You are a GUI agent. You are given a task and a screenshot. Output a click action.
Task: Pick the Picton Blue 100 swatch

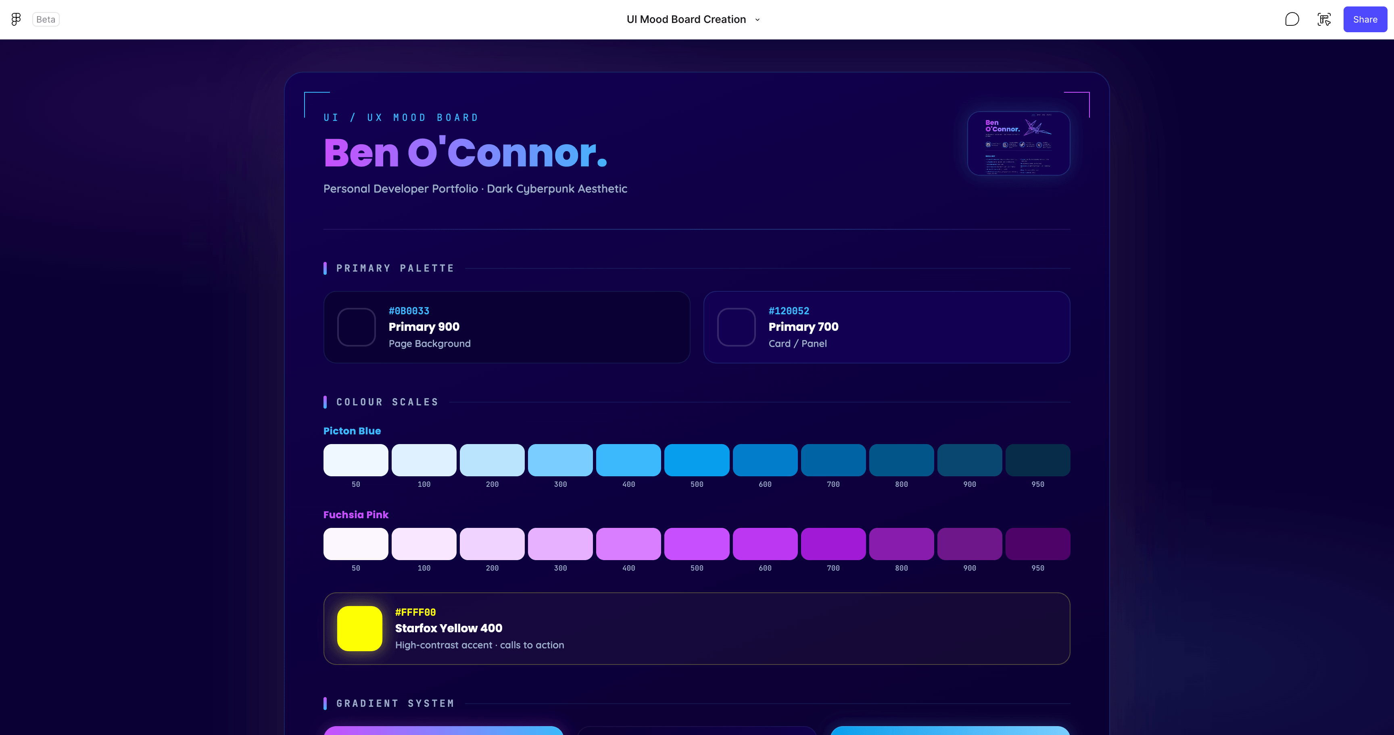coord(424,460)
